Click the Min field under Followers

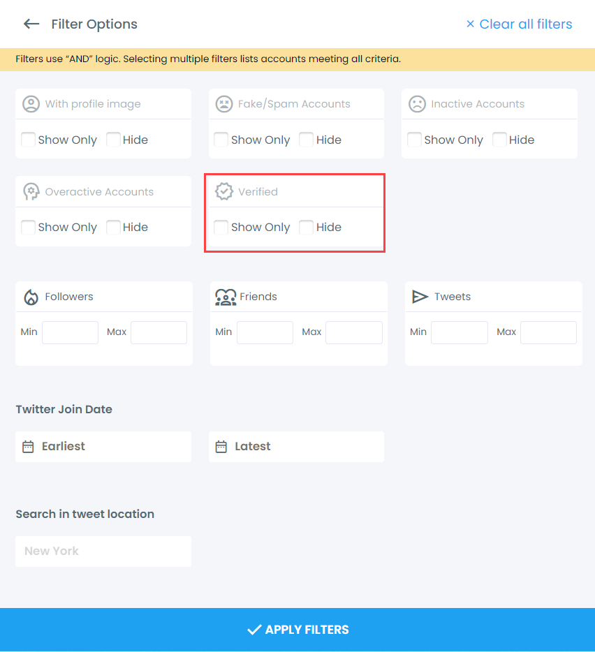coord(70,332)
